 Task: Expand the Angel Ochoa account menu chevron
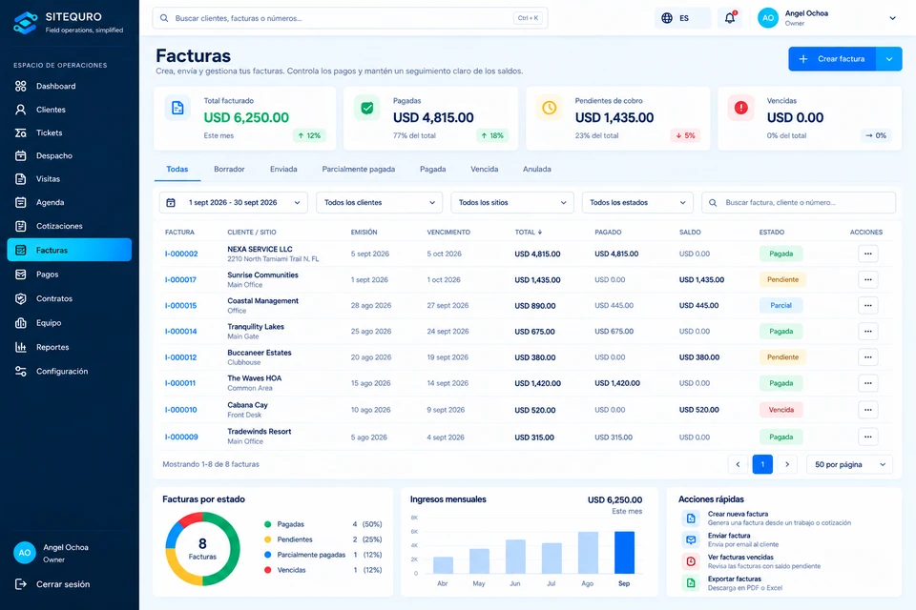tap(893, 18)
